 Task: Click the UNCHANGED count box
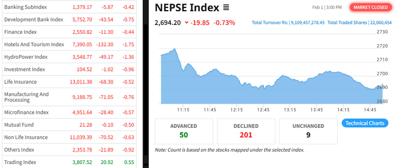pyautogui.click(x=308, y=131)
